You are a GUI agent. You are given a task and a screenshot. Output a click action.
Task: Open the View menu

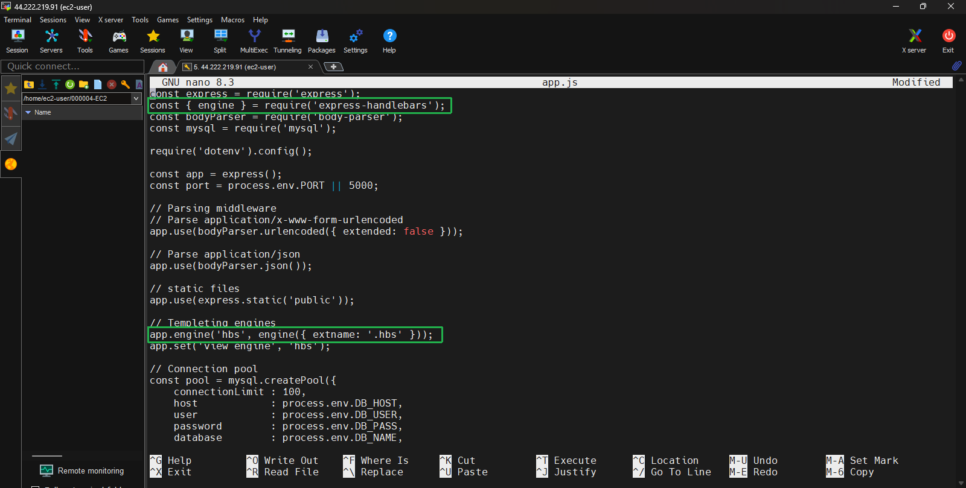pyautogui.click(x=82, y=20)
